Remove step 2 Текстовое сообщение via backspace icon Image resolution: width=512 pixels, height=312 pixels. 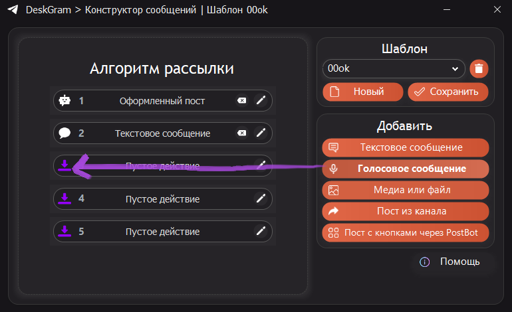click(x=242, y=133)
